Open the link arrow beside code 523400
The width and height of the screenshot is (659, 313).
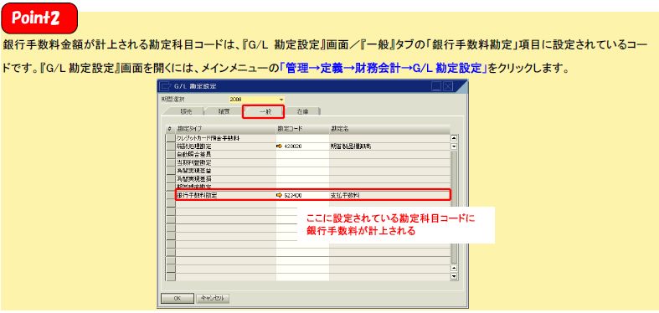click(x=279, y=195)
